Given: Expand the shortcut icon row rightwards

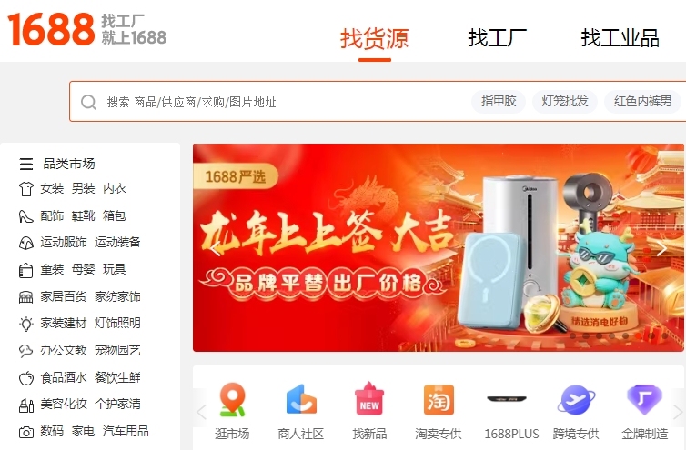Looking at the screenshot, I should pos(677,412).
